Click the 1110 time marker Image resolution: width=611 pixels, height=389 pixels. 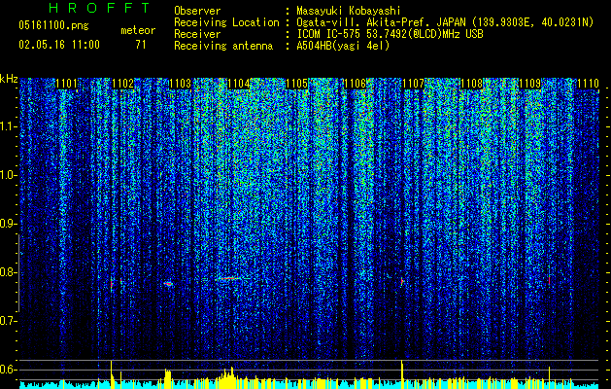(x=588, y=84)
